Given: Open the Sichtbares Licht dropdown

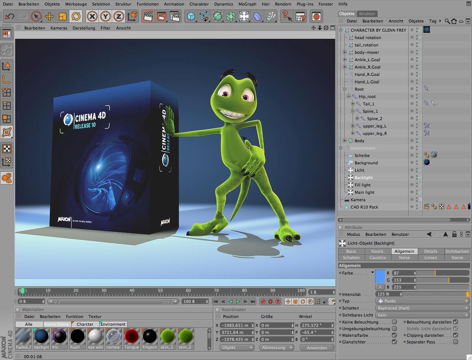Looking at the screenshot, I should 422,315.
